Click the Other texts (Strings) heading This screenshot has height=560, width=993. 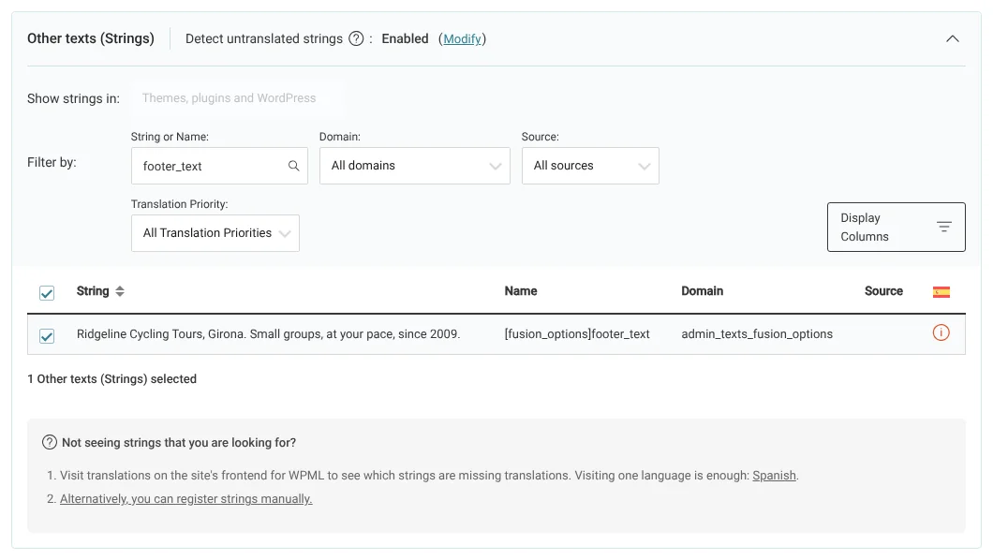[x=91, y=38]
